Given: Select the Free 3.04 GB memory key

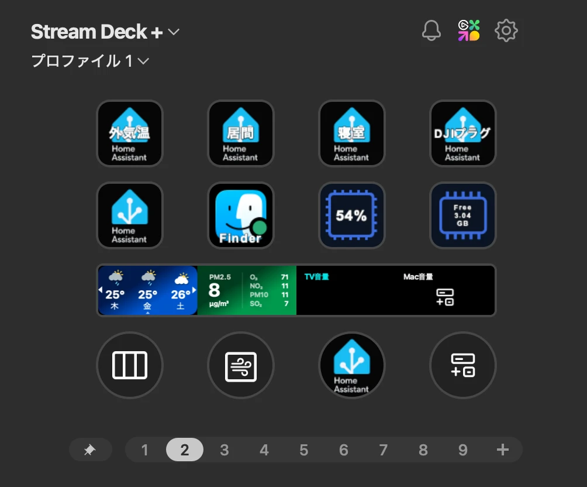Looking at the screenshot, I should pos(462,215).
